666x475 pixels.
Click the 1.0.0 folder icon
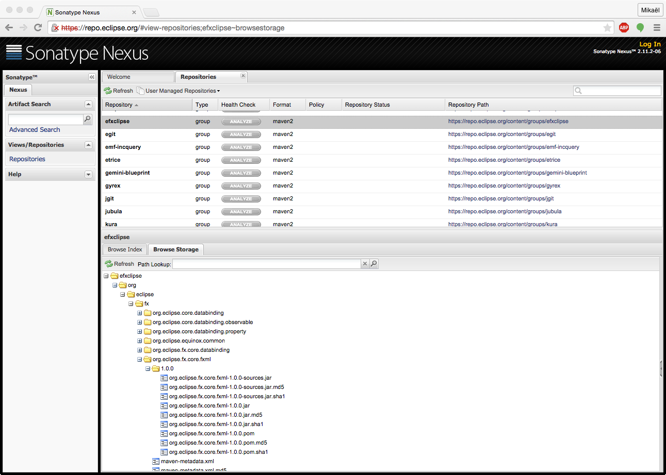pos(156,368)
